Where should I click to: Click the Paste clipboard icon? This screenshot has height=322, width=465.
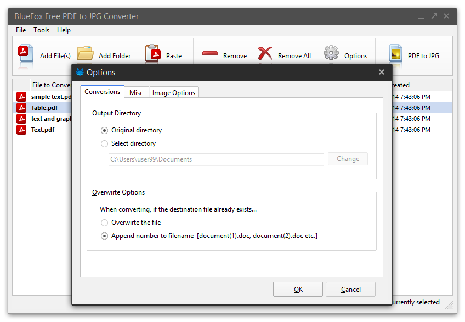pos(153,53)
